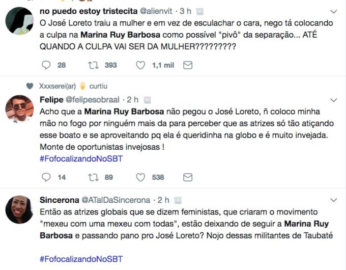This screenshot has height=270, width=346.
Task: Retweet Felipe's tweet
Action: pyautogui.click(x=93, y=177)
